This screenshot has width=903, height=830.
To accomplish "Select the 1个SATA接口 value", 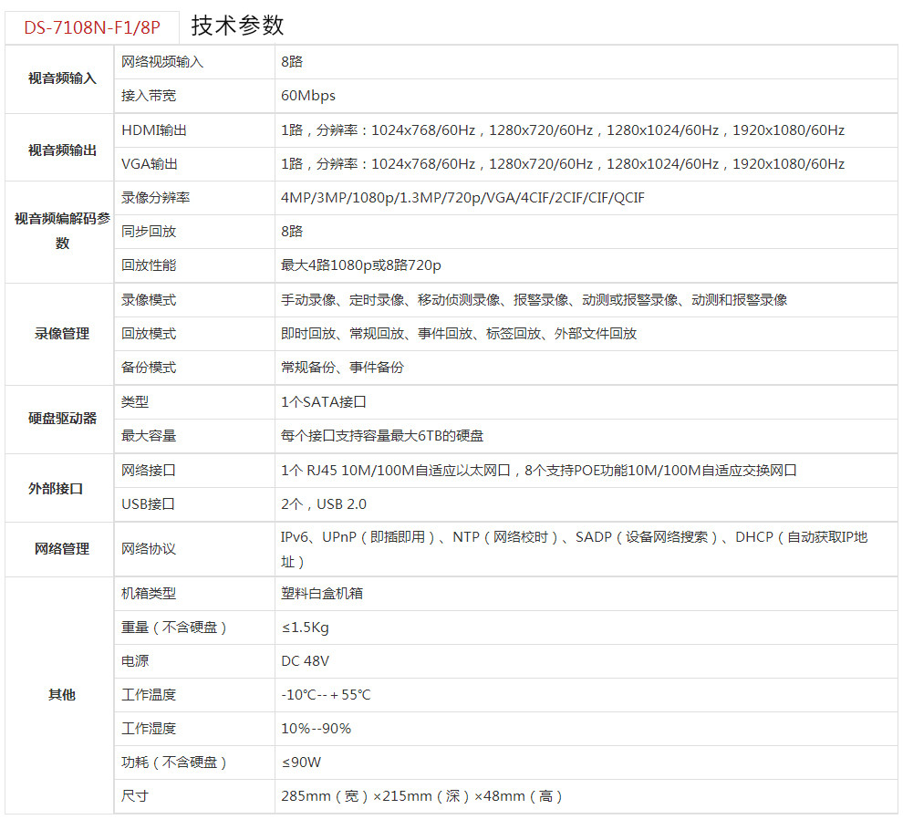I will pos(324,402).
